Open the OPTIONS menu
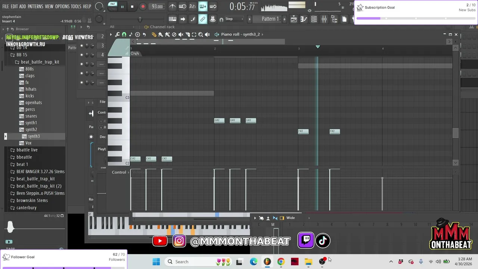 [x=62, y=6]
